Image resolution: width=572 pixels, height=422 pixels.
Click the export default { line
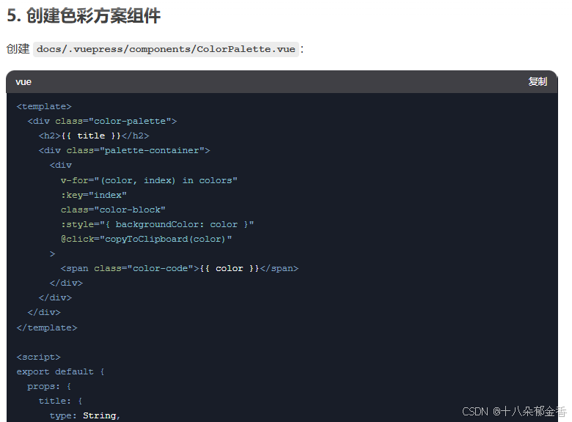click(x=61, y=371)
